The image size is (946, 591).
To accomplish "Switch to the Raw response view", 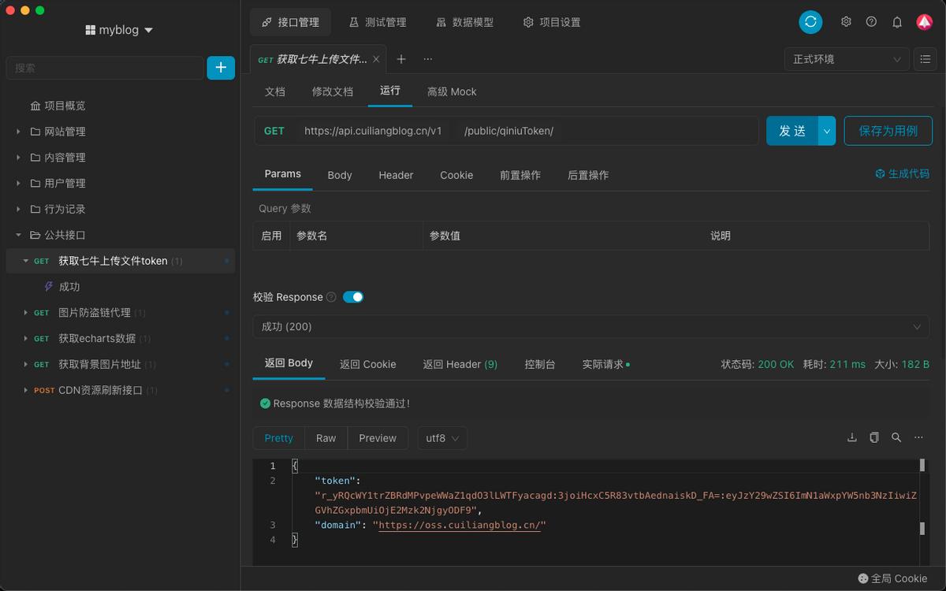I will 326,437.
